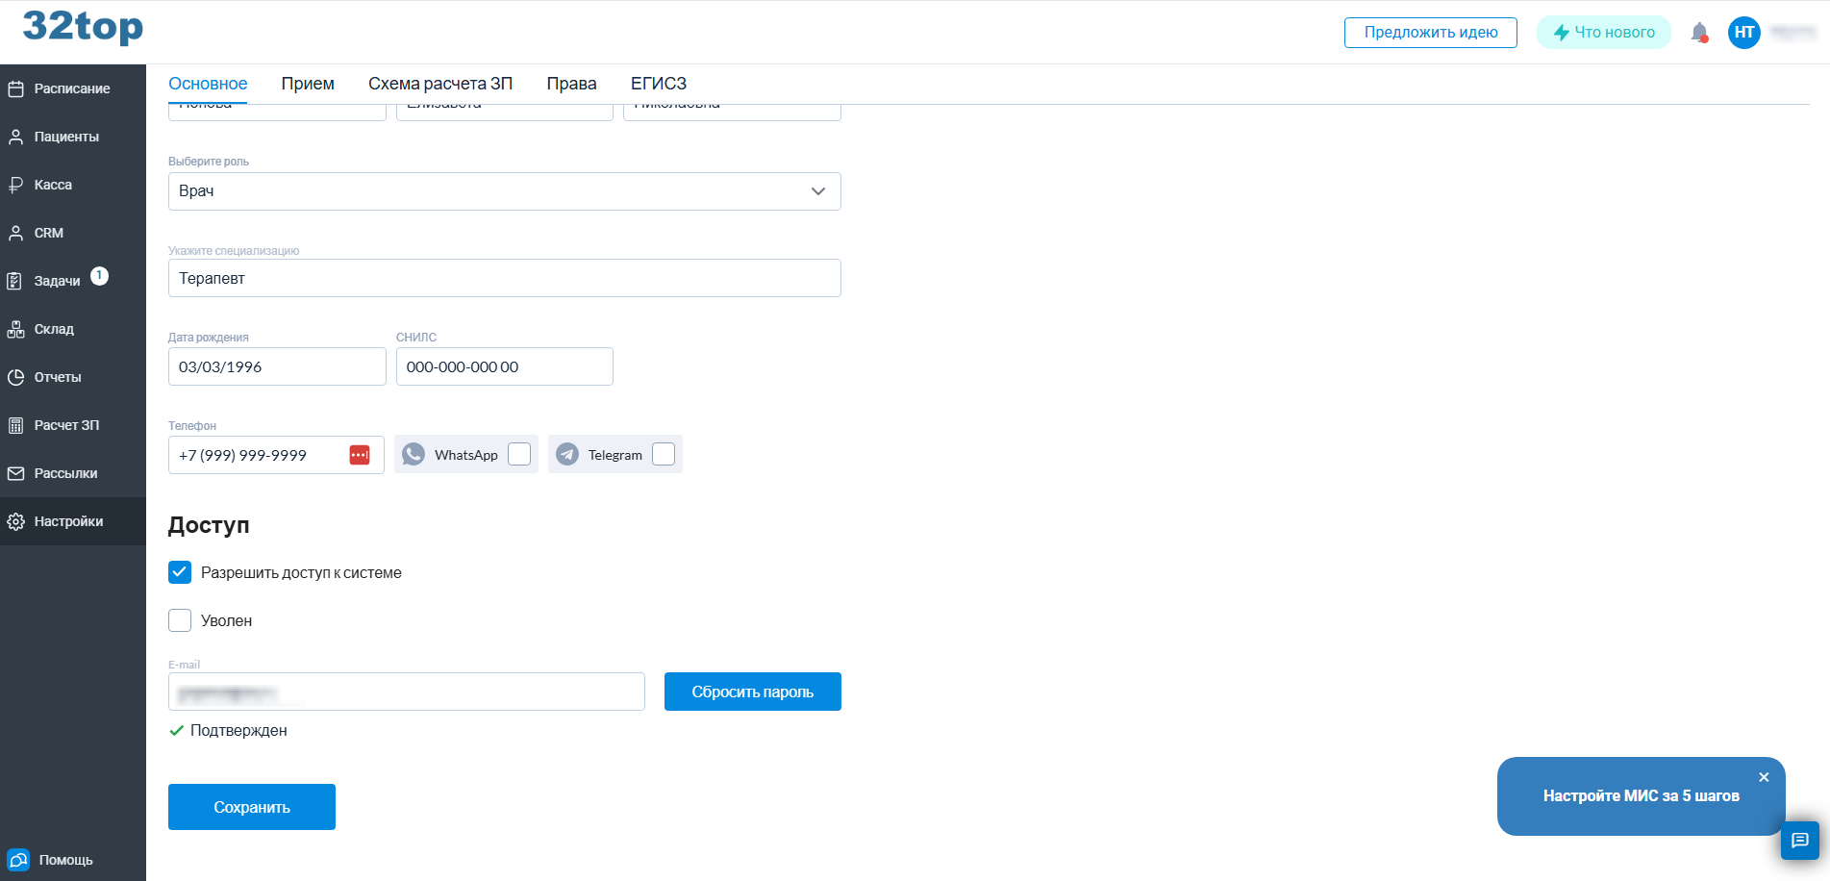Open Расписание calendar in sidebar
This screenshot has width=1830, height=881.
coord(72,88)
